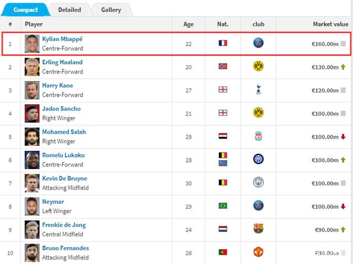
Task: Click the PSG club crest beside Mbappé
Action: coord(258,43)
